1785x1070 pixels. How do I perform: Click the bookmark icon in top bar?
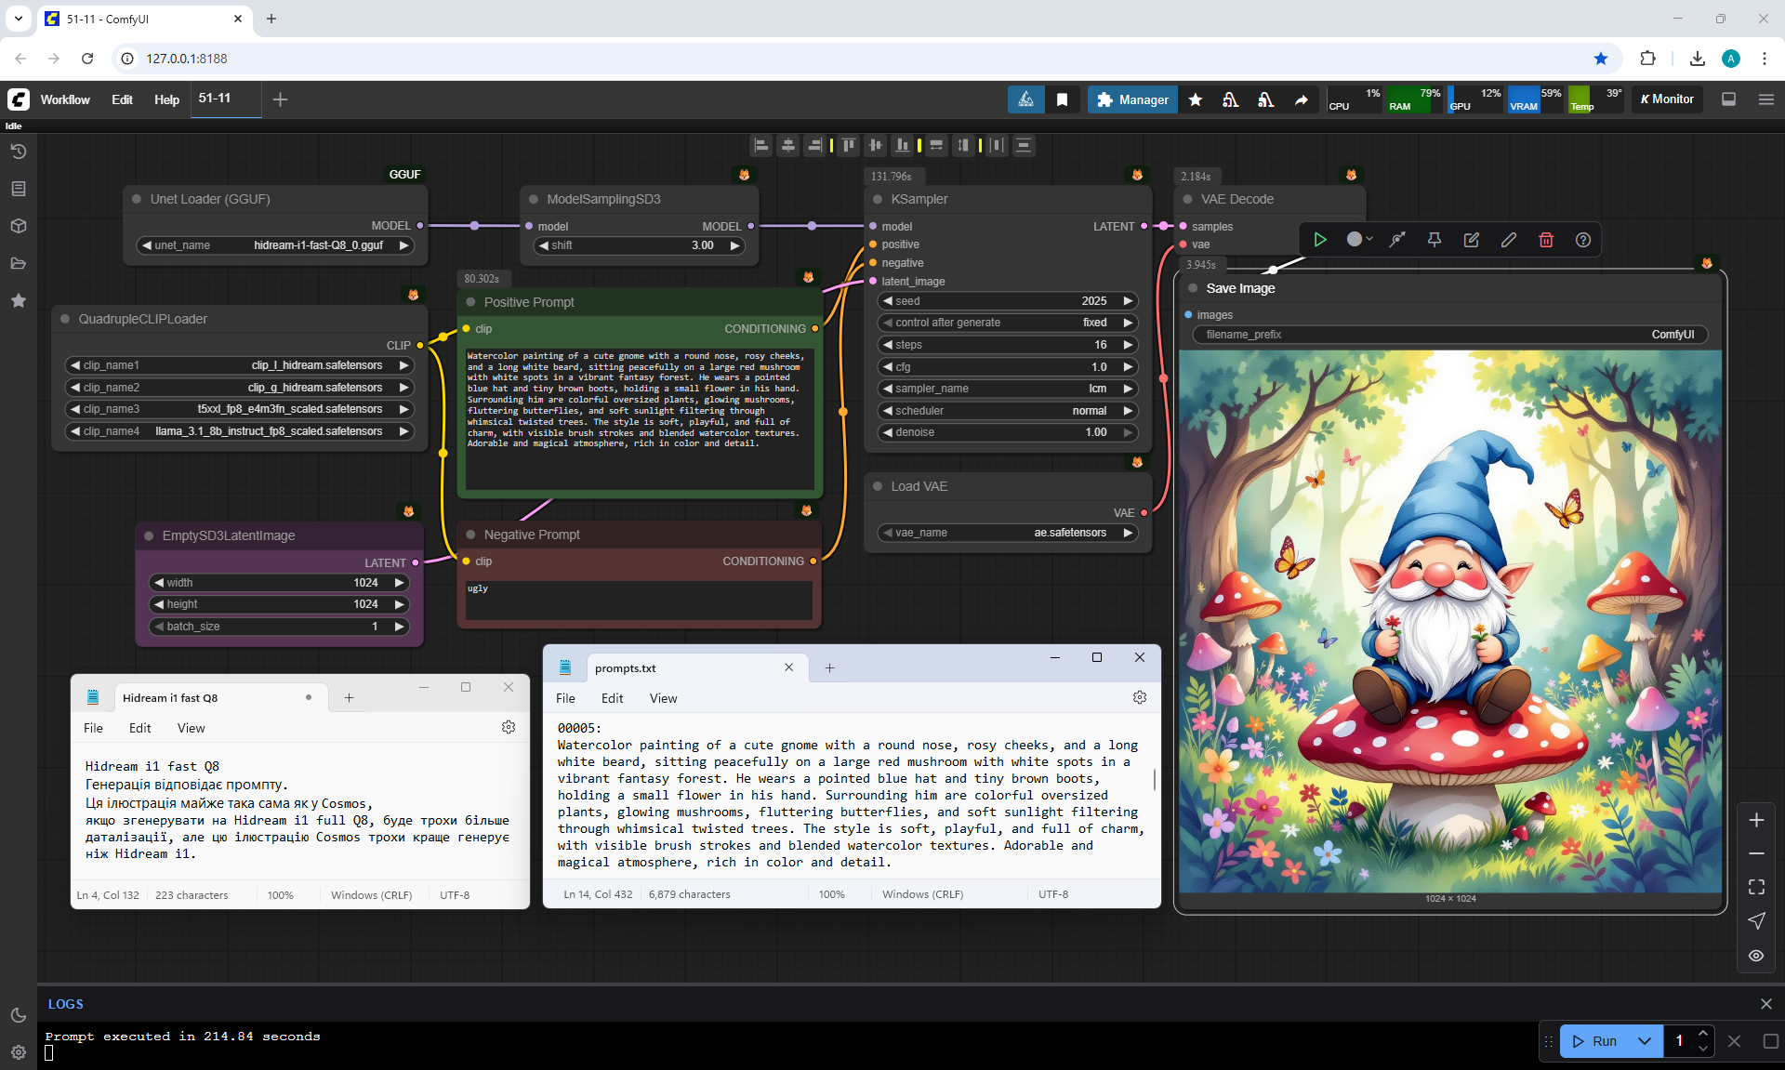pos(1062,99)
